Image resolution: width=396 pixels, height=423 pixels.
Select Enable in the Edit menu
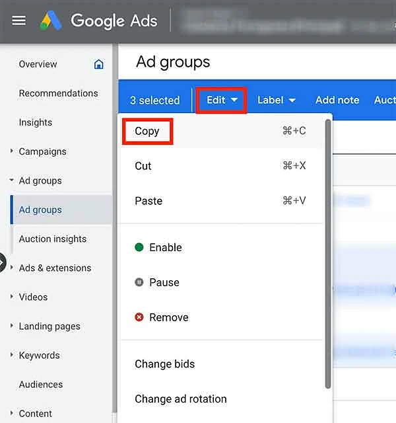pyautogui.click(x=221, y=247)
